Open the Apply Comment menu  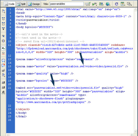coord(3,60)
